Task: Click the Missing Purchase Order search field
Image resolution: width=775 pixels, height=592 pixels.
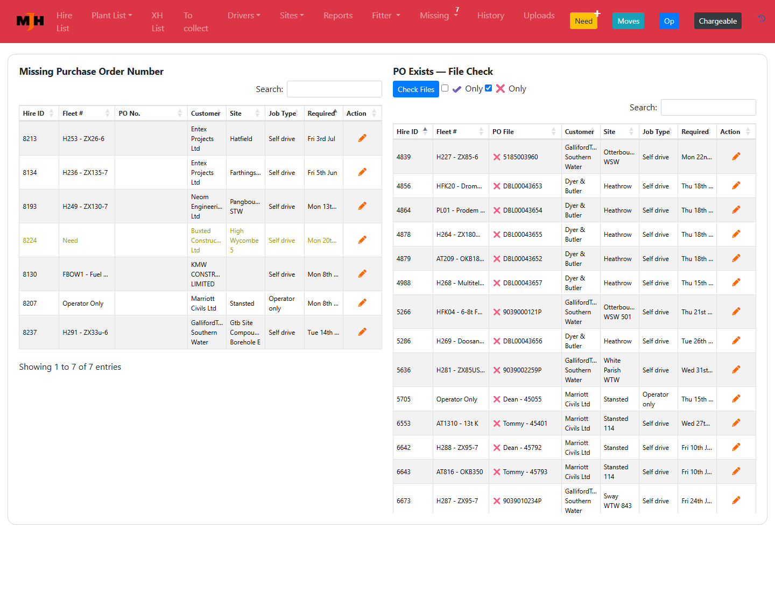Action: [x=334, y=89]
